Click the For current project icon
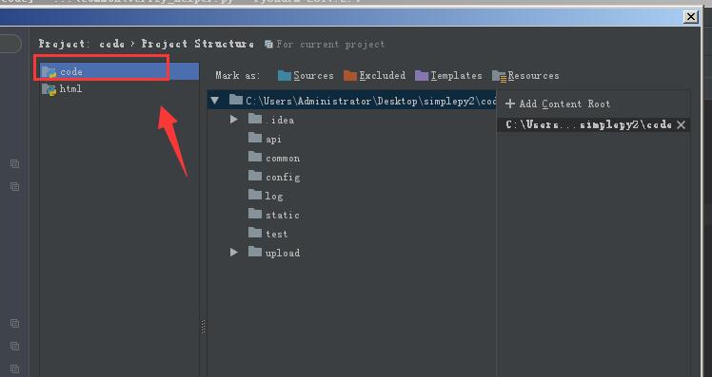Image resolution: width=712 pixels, height=377 pixels. (268, 44)
